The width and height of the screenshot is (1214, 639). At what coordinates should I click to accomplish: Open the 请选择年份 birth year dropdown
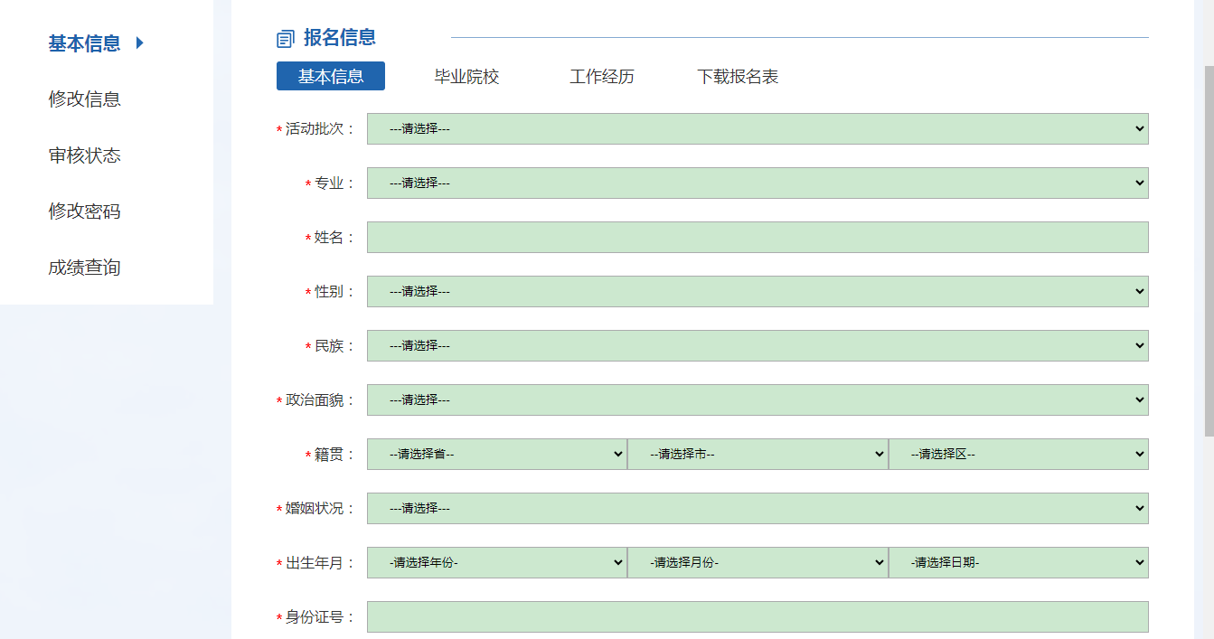496,562
